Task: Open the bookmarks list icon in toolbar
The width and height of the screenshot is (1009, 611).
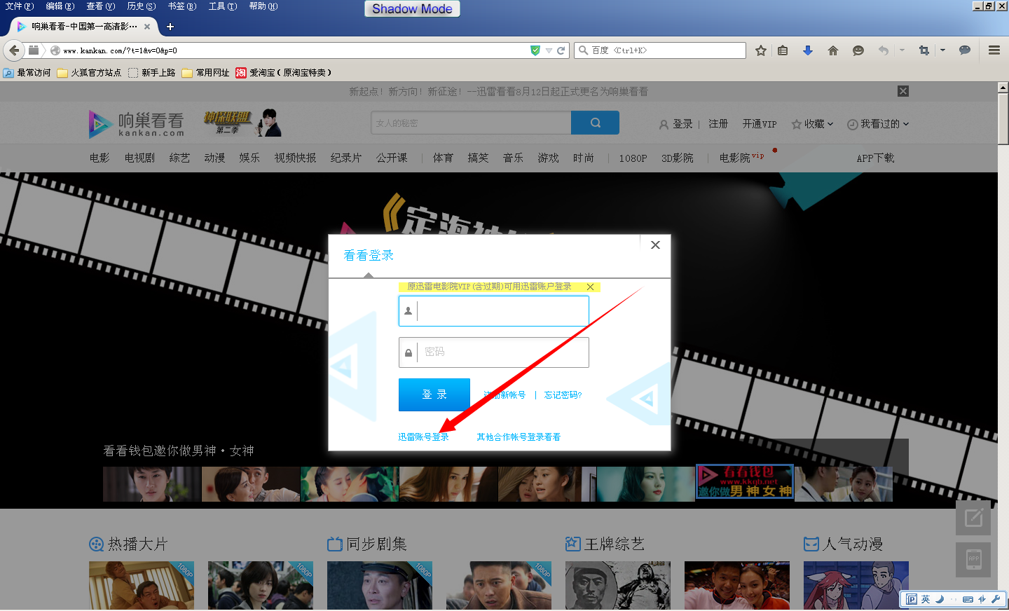Action: (x=783, y=50)
